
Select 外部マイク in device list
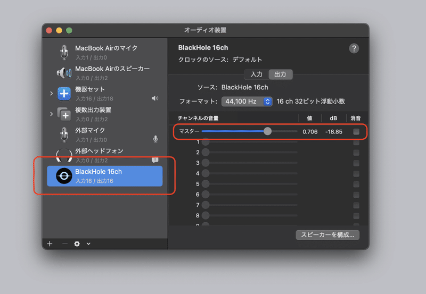[x=105, y=135]
